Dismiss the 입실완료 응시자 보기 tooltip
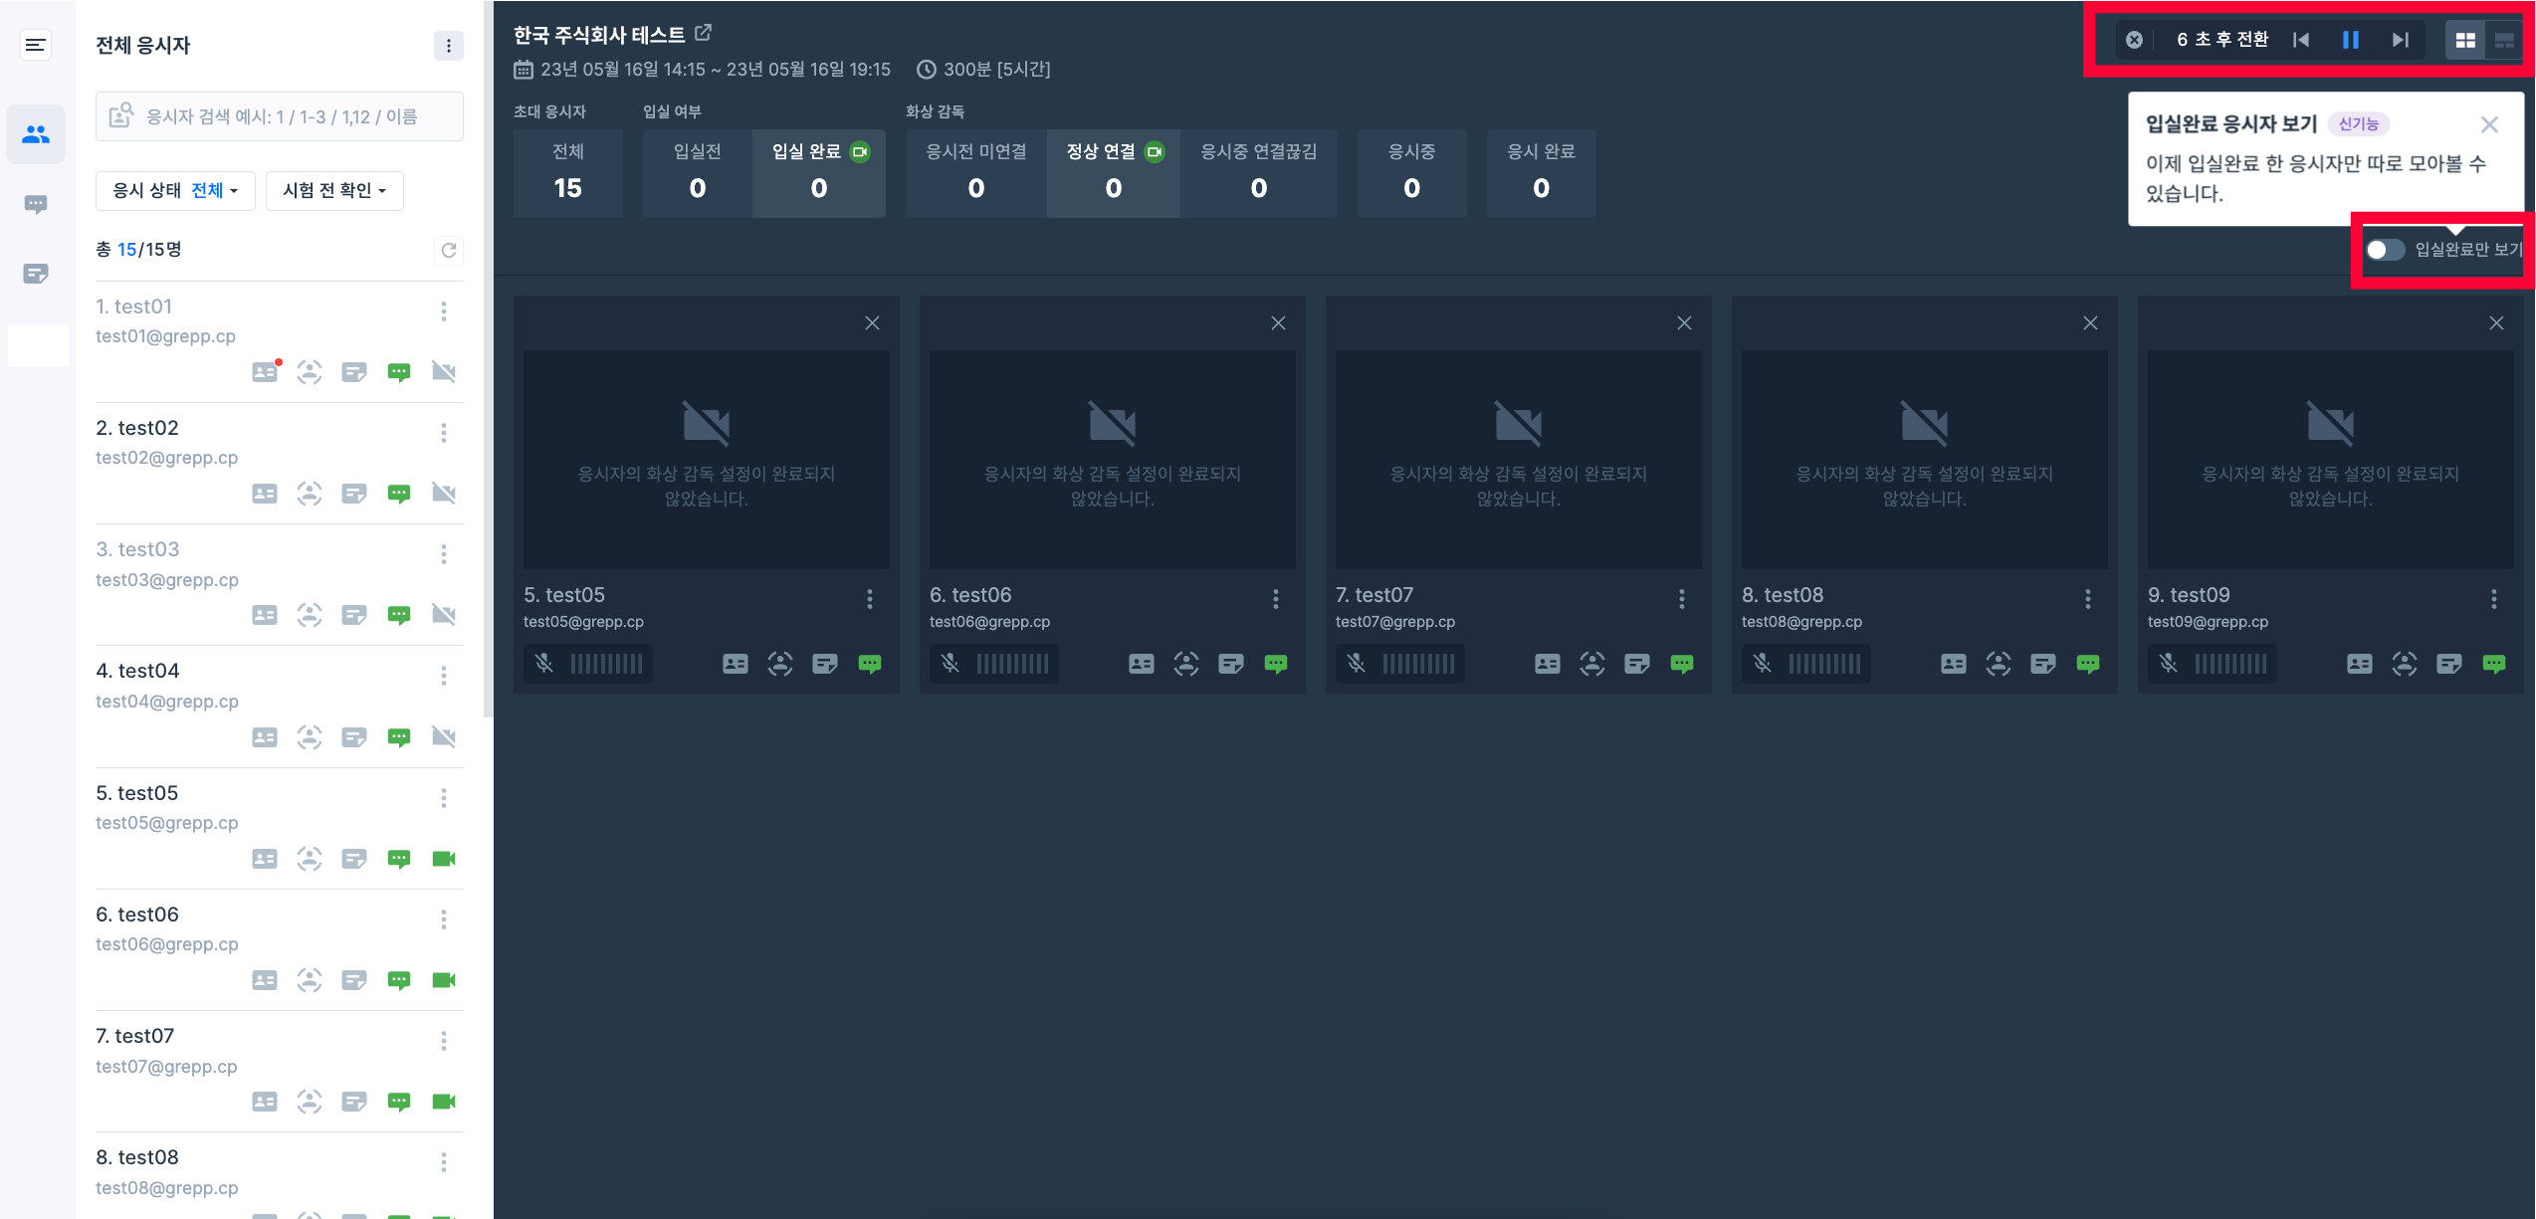The image size is (2536, 1219). [x=2488, y=124]
